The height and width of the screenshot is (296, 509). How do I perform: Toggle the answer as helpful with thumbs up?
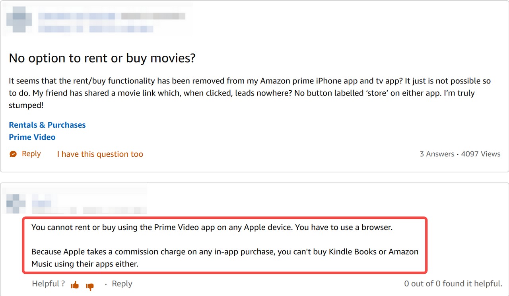pyautogui.click(x=75, y=284)
